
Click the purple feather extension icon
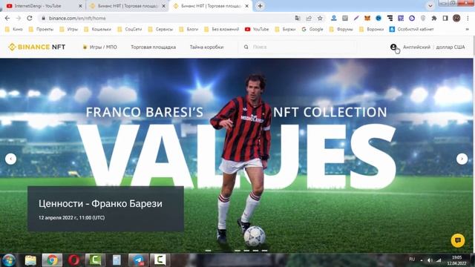tap(356, 18)
